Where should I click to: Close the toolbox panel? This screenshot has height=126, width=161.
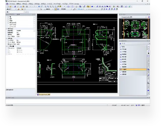(x=149, y=41)
